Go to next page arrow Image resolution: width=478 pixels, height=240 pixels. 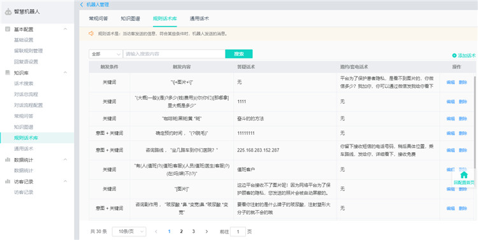pos(206,232)
